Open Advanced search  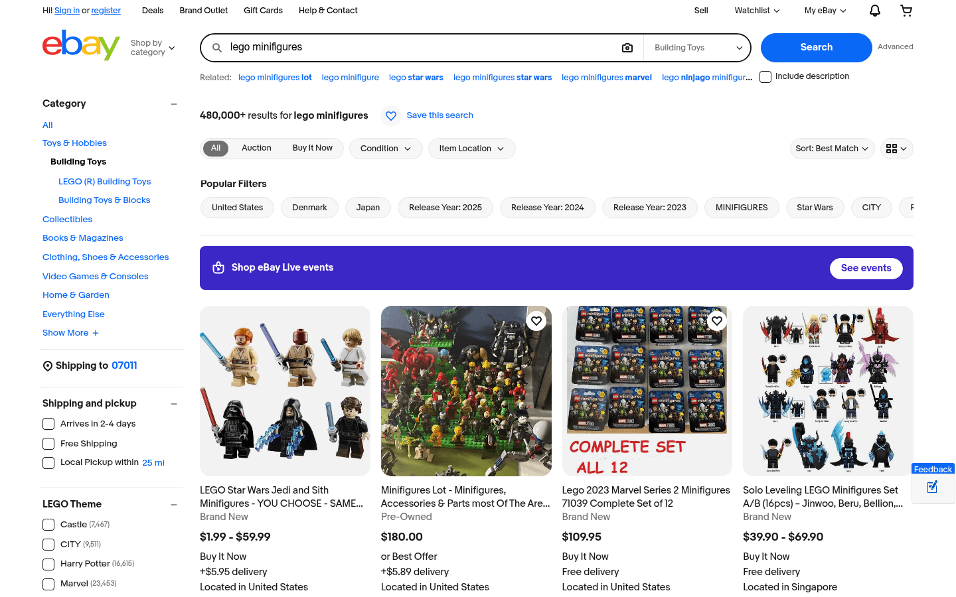896,47
